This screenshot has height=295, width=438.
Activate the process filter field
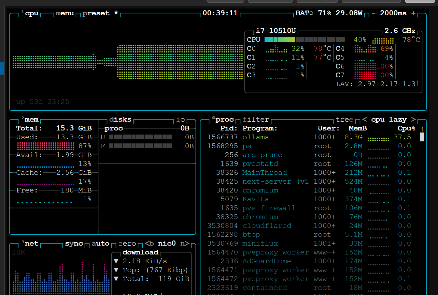coord(256,120)
